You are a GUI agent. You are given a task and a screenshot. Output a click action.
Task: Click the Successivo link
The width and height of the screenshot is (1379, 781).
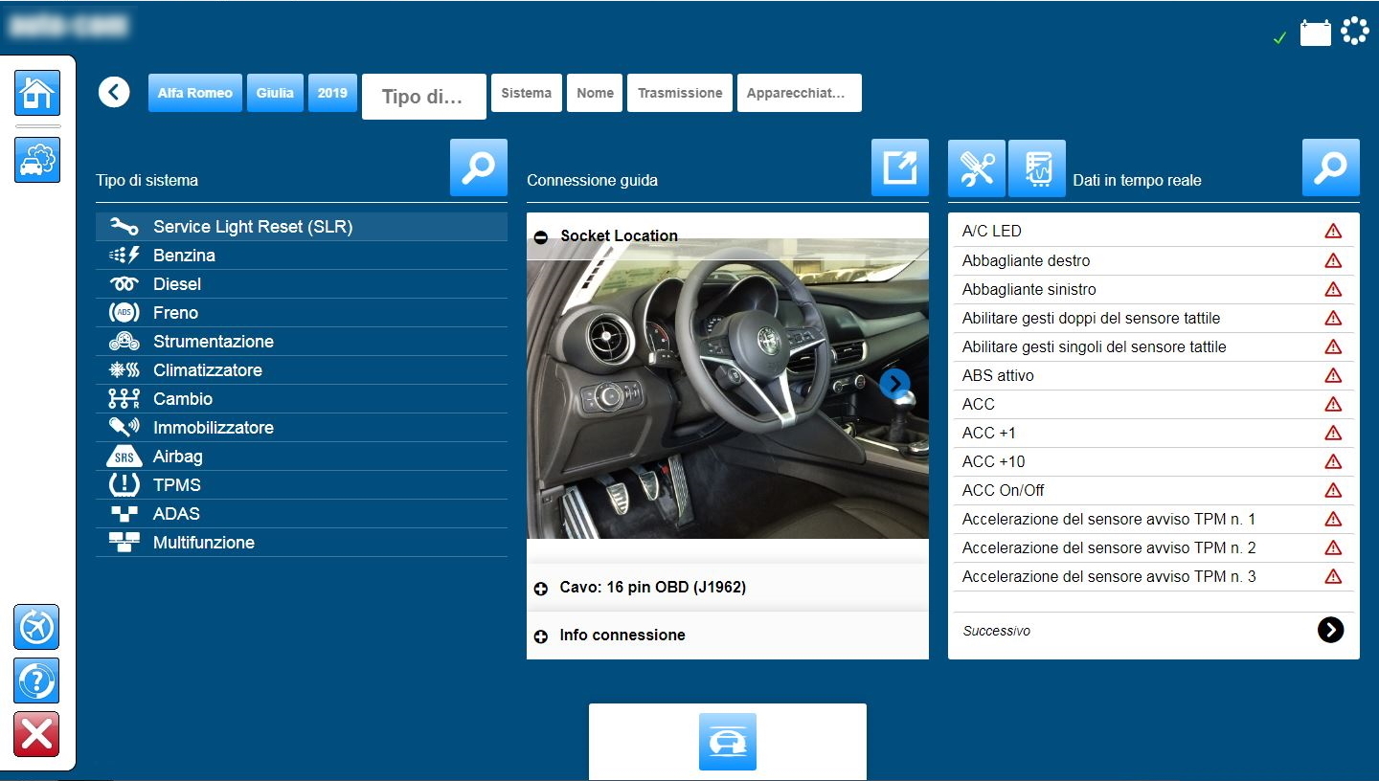click(x=997, y=631)
